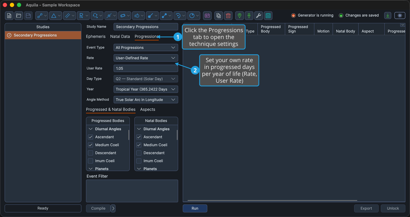
Task: Click the Export button
Action: point(366,208)
